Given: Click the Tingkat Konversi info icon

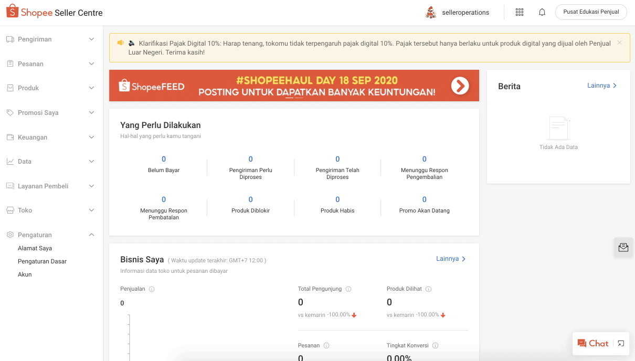Looking at the screenshot, I should coord(436,346).
